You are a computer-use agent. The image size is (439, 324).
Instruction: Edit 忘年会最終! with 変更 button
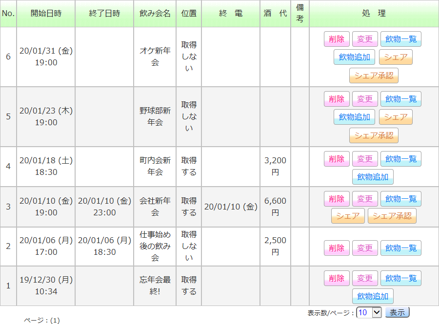coord(365,278)
